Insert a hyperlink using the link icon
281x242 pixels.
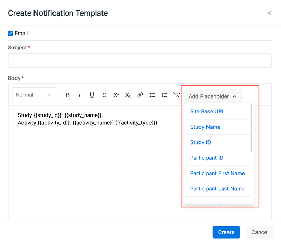pos(140,95)
